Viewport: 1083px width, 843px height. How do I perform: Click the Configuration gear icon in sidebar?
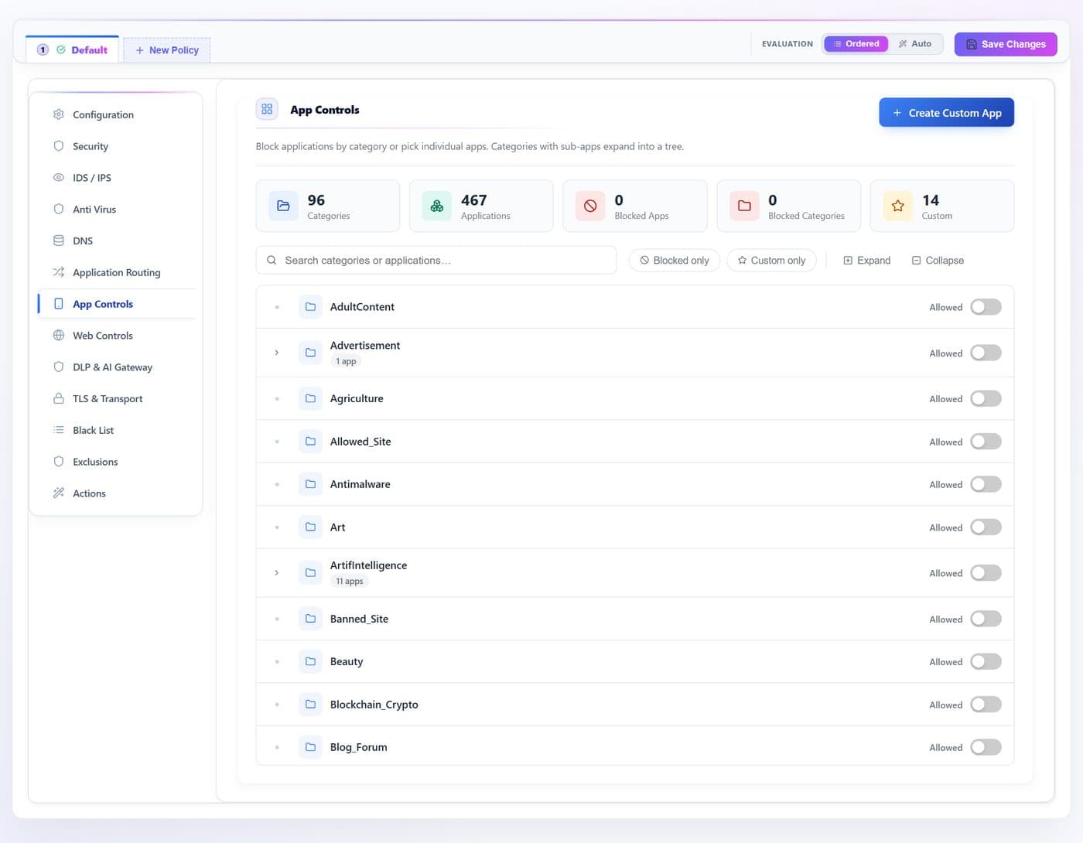pos(58,114)
